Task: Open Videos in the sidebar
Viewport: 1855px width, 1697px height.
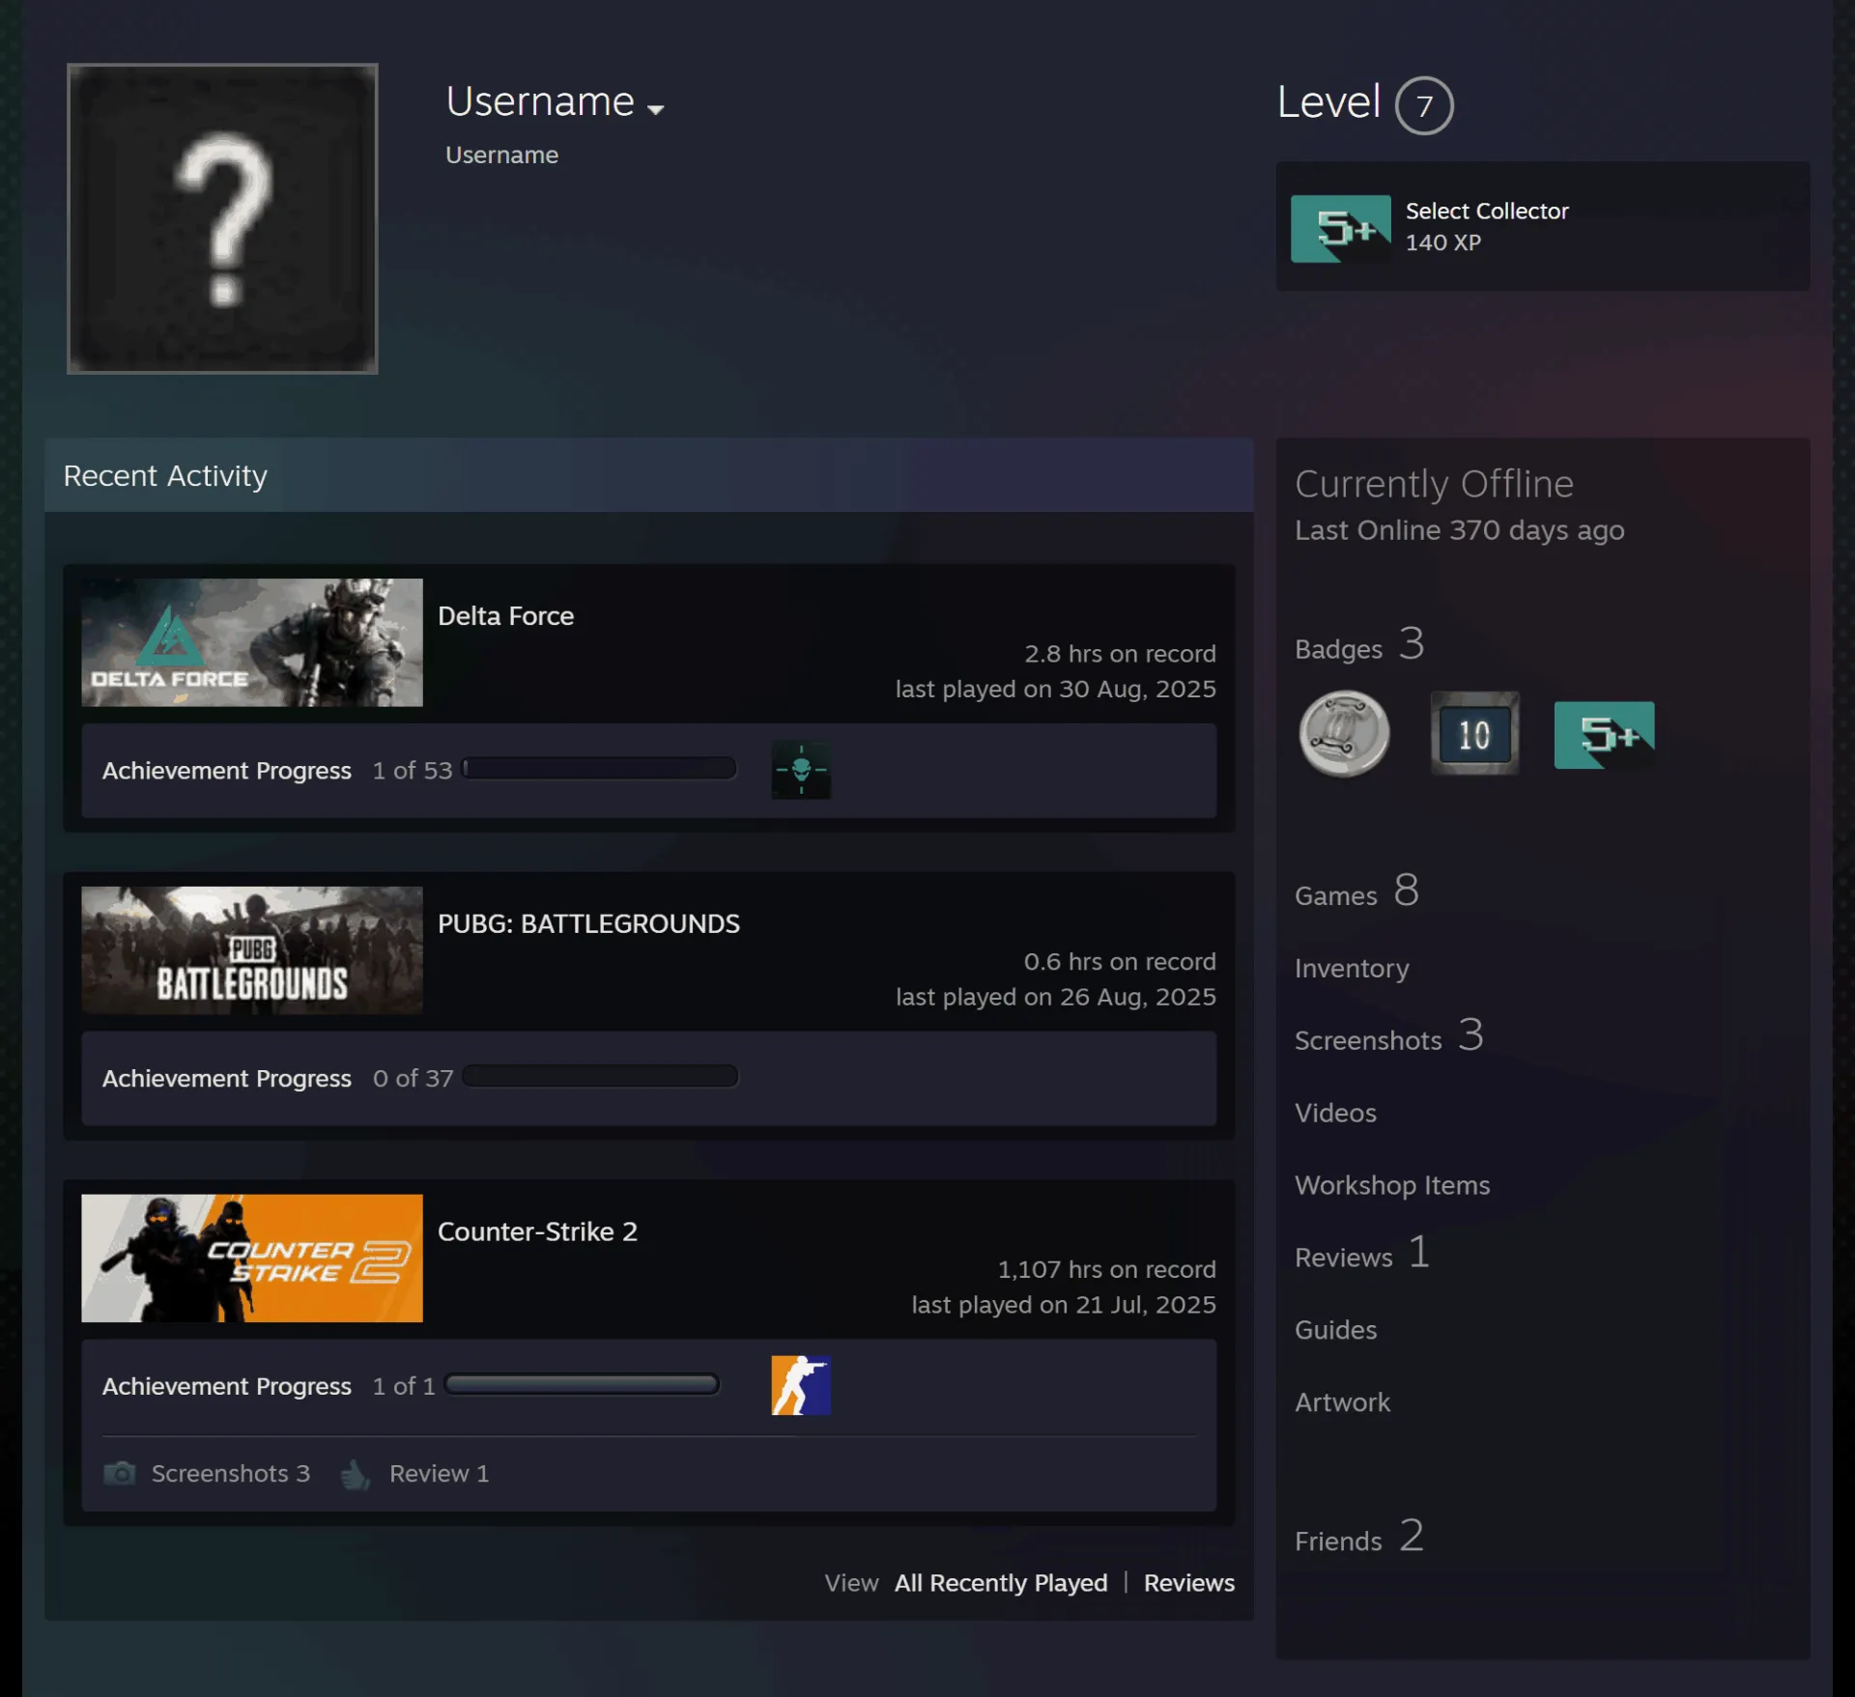Action: (x=1335, y=1113)
